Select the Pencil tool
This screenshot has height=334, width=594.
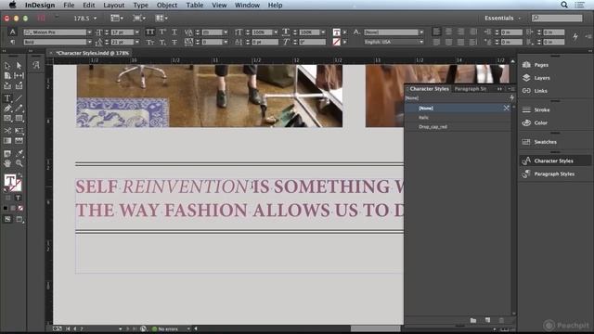point(19,109)
